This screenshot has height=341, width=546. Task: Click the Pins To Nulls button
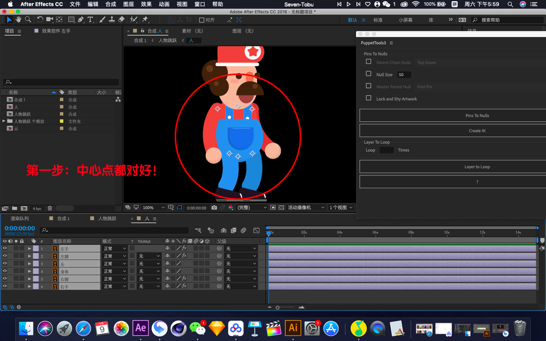[x=477, y=115]
